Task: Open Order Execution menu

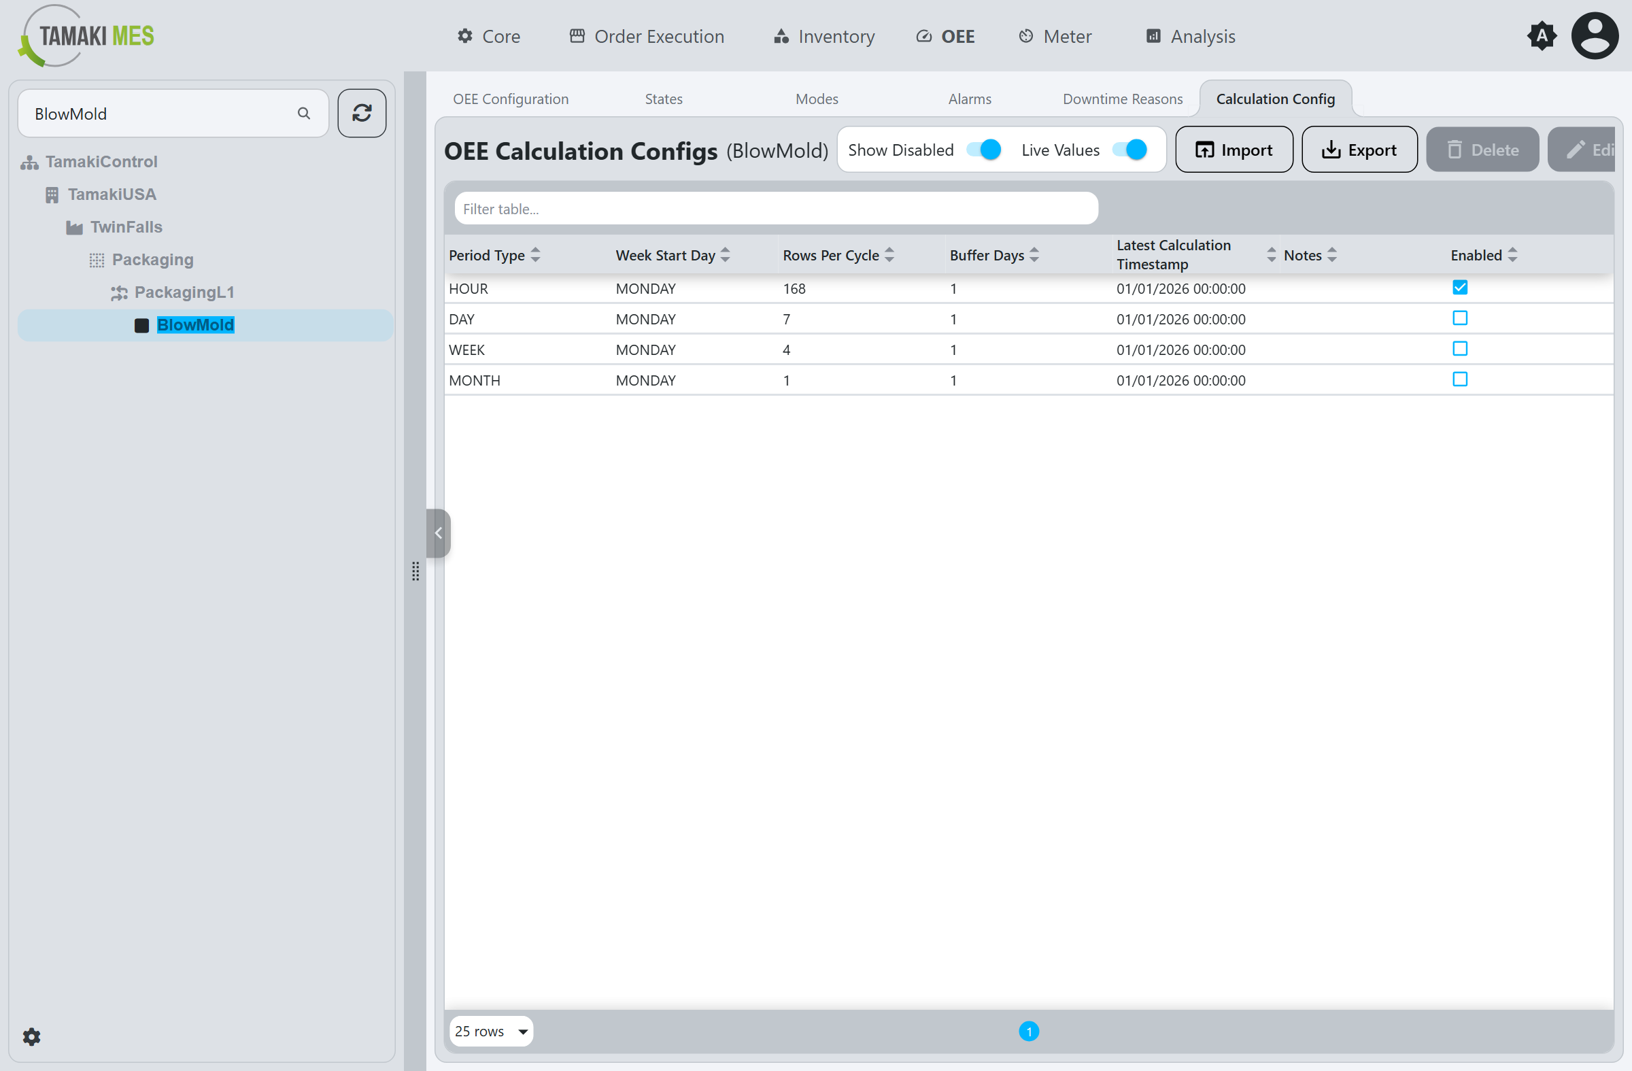Action: tap(647, 36)
